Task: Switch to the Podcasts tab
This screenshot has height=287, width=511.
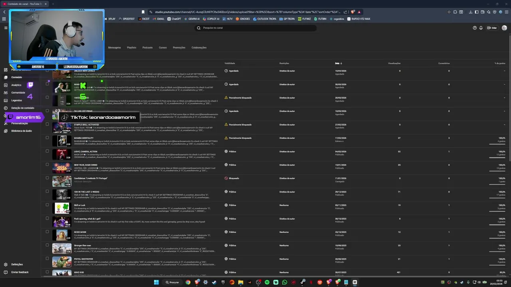Action: click(147, 47)
